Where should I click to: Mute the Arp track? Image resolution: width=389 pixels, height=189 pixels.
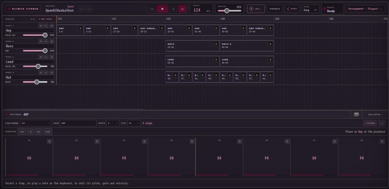tap(41, 25)
